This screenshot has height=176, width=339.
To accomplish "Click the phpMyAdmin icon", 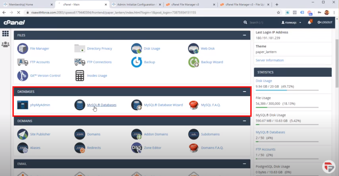I will (22, 105).
